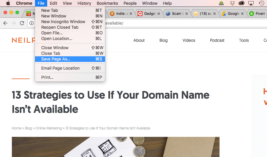Click the Blog breadcrumb link
This screenshot has width=267, height=157.
28,128
